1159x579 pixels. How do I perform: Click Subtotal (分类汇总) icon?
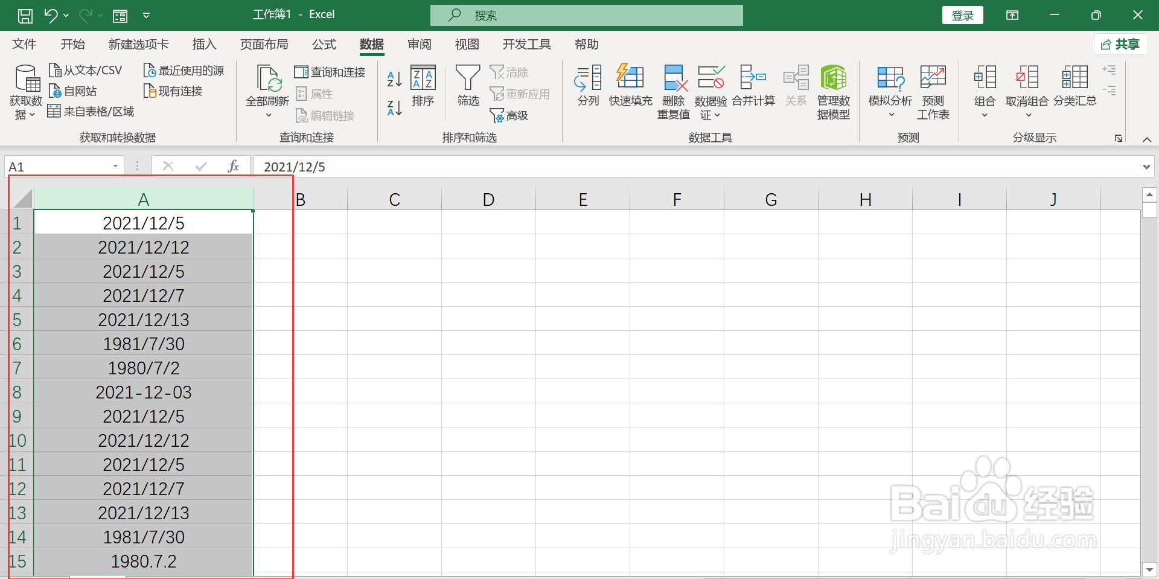(1075, 78)
